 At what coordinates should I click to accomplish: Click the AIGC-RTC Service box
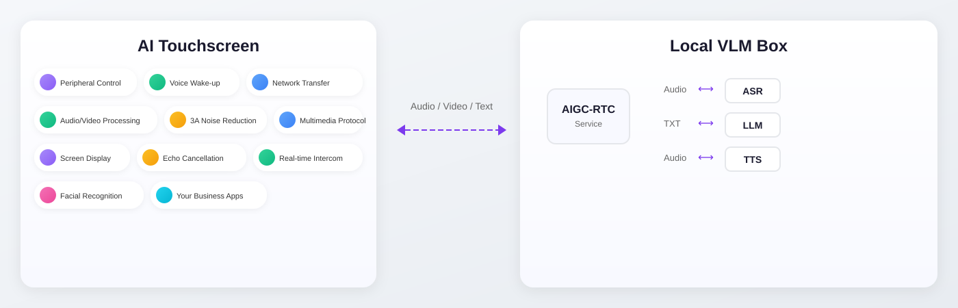click(x=588, y=116)
